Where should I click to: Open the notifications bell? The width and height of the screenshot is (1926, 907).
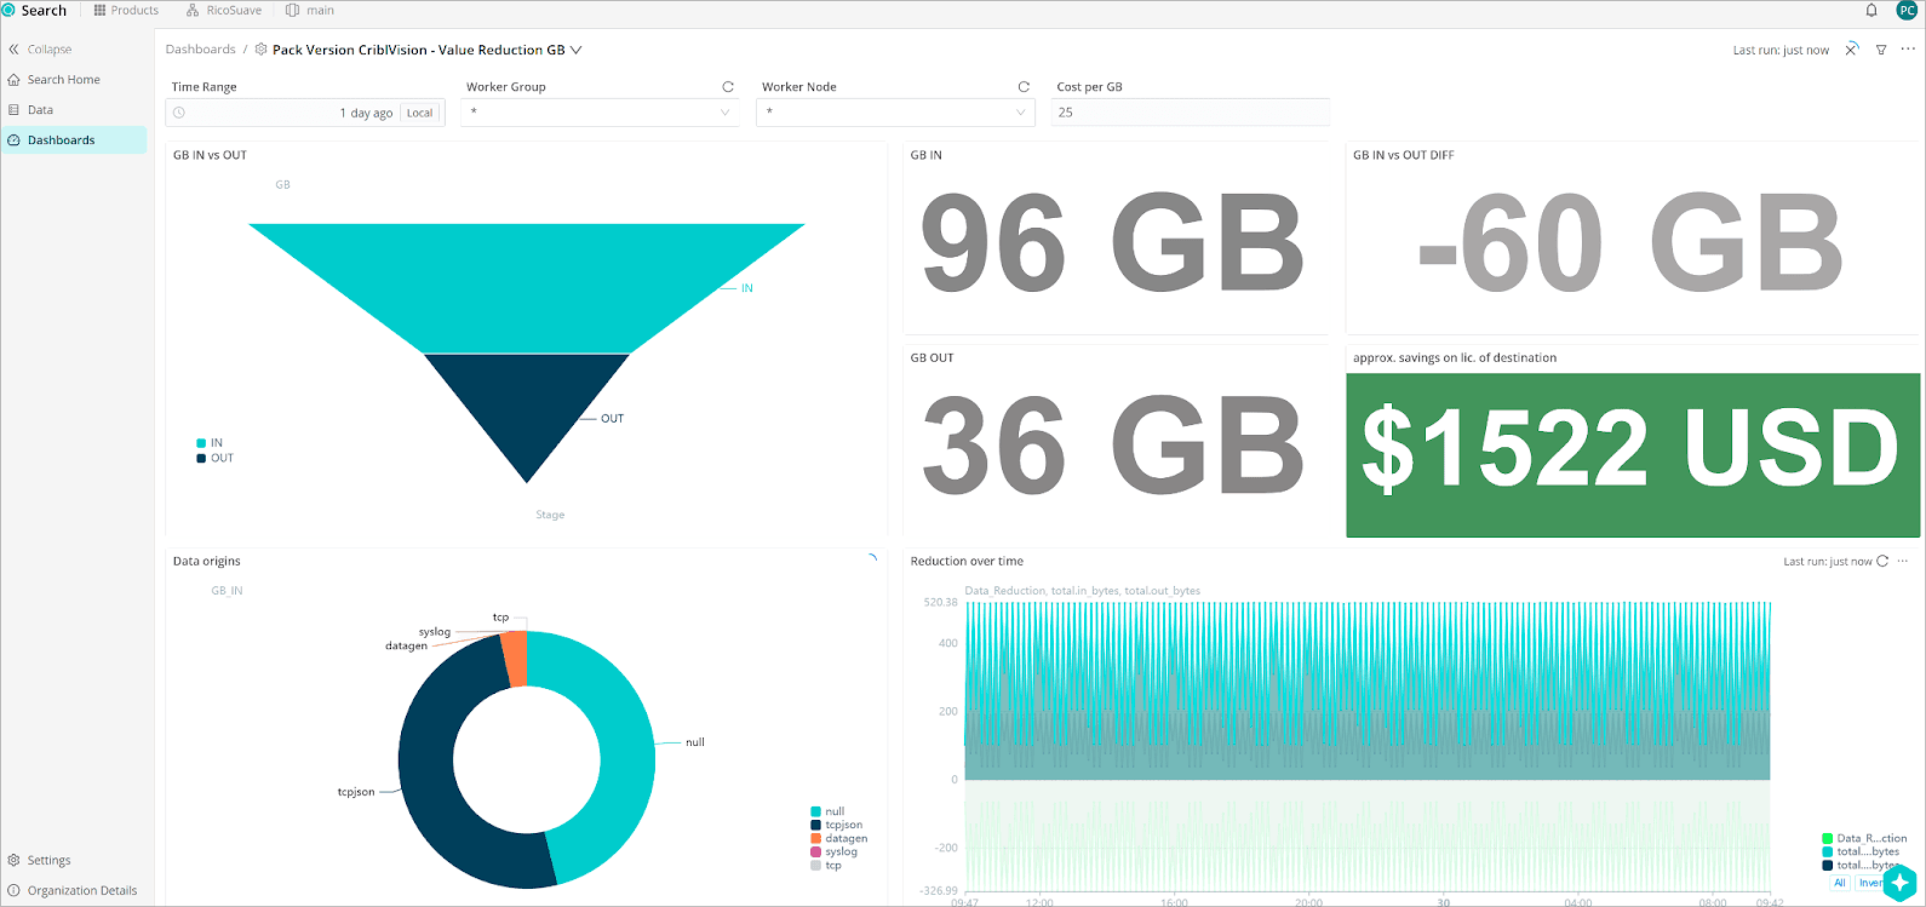pos(1872,10)
